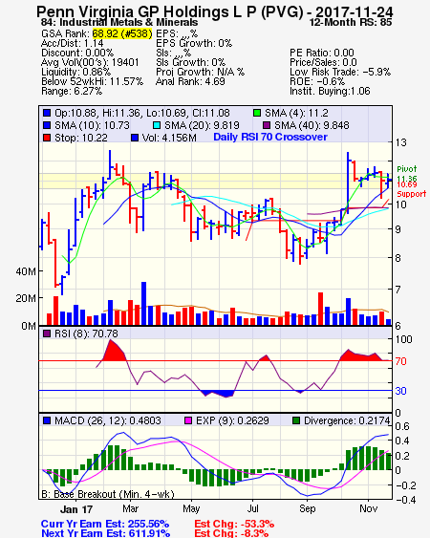Screen dimensions: 430x538
Task: Click the 'ROE: -0.6%' text
Action: [x=317, y=81]
